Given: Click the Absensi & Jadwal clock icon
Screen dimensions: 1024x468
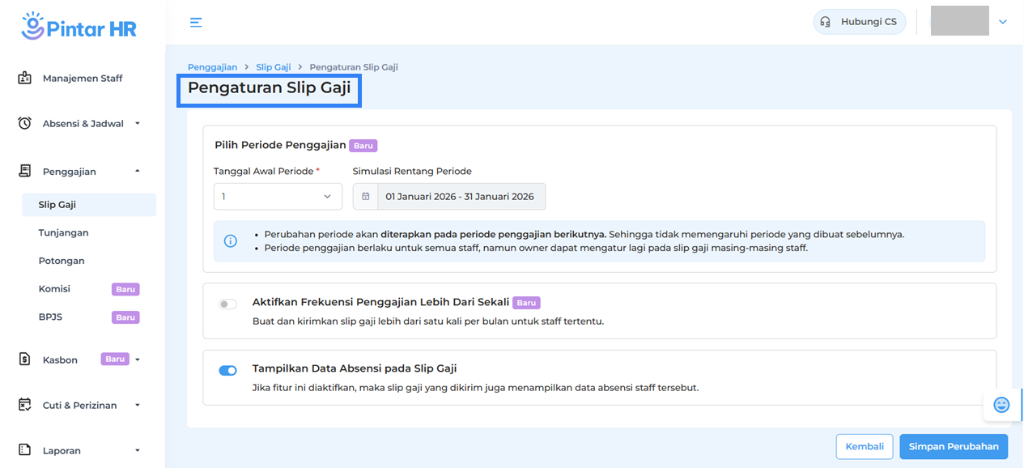Looking at the screenshot, I should (25, 124).
